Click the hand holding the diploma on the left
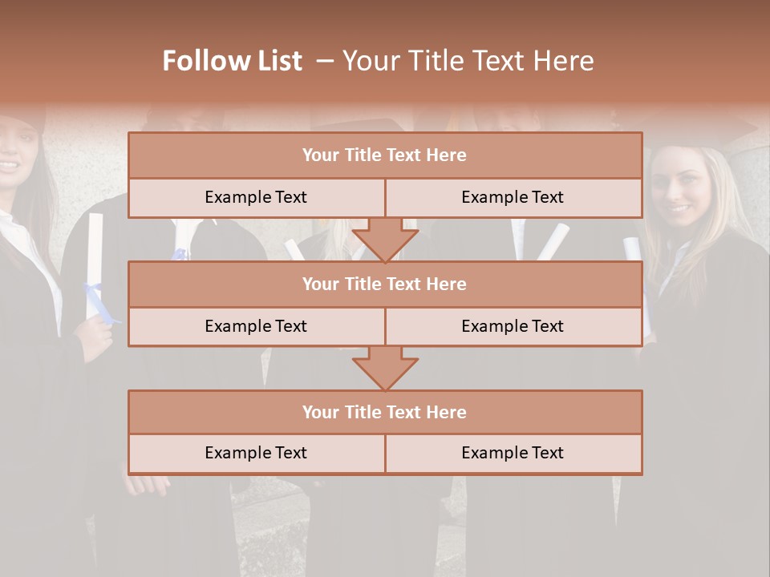This screenshot has width=770, height=577. pos(95,338)
